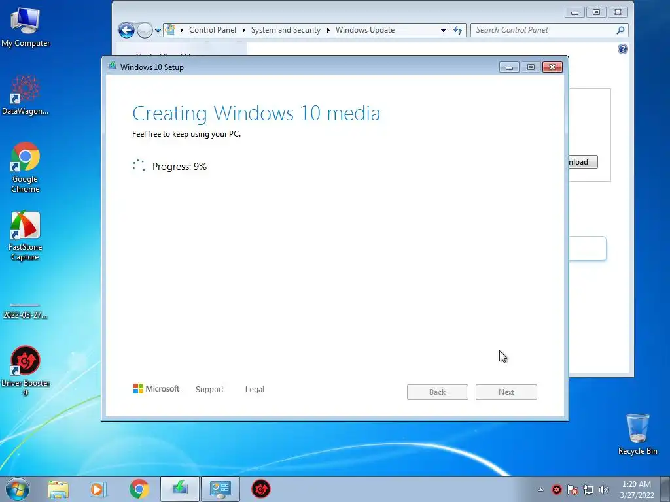Open the Support link
Screen dimensions: 670x502
[x=210, y=390]
